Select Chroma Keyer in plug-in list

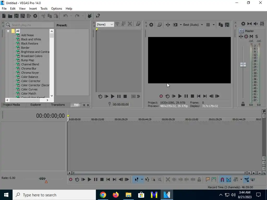click(30, 73)
